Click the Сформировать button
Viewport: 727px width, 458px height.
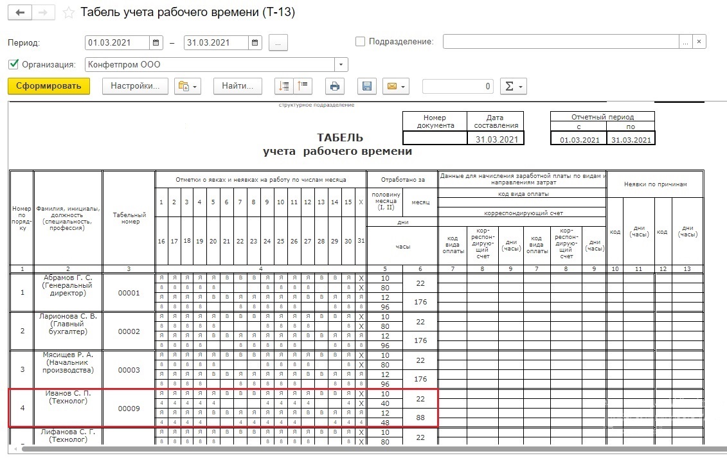point(49,86)
